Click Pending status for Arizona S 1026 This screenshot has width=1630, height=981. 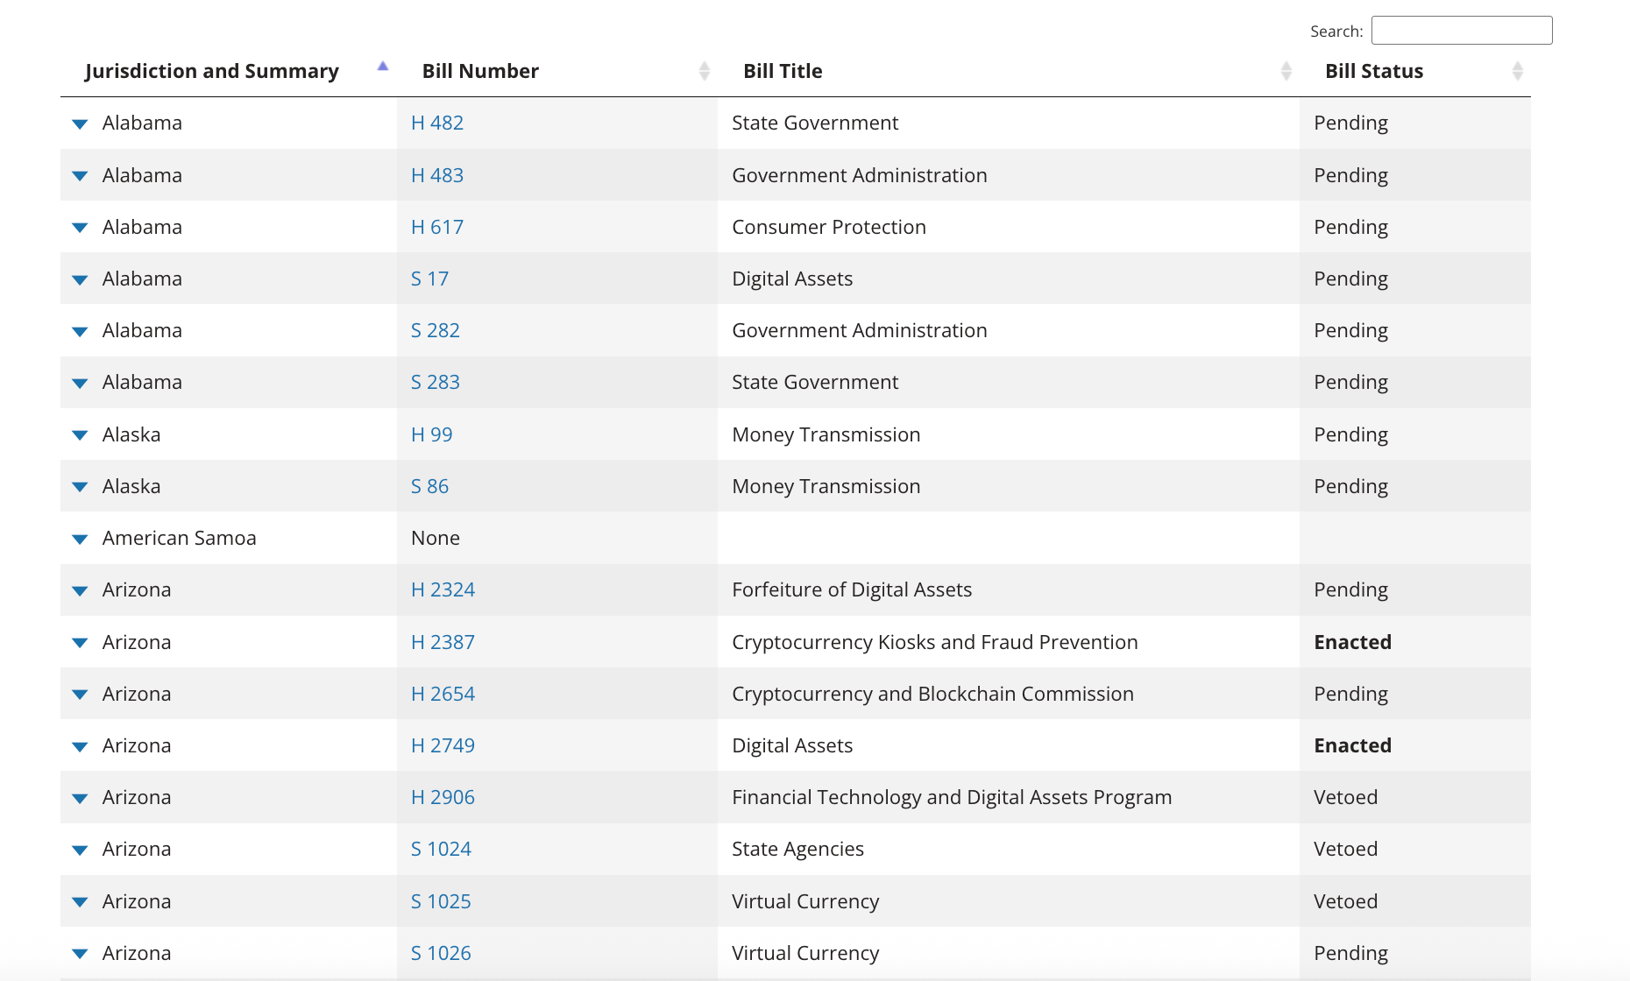[1350, 953]
